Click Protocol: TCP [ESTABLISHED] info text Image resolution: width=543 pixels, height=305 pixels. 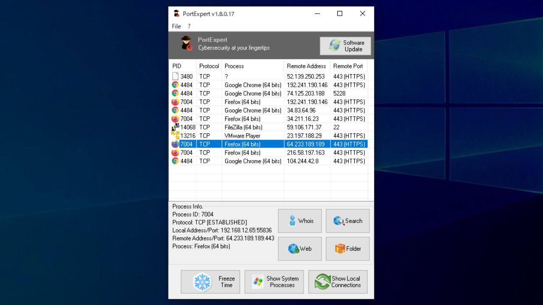(x=210, y=222)
